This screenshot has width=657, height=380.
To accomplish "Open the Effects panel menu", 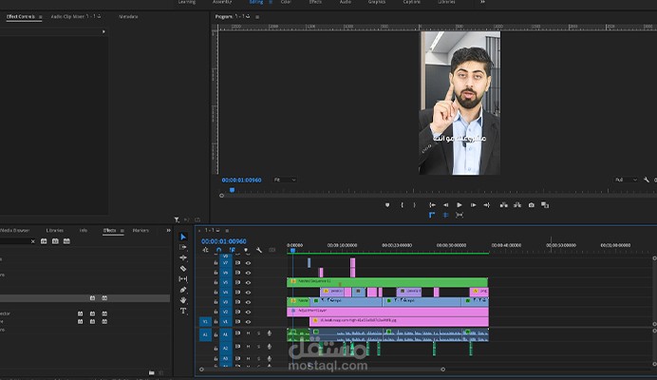I will click(x=122, y=230).
